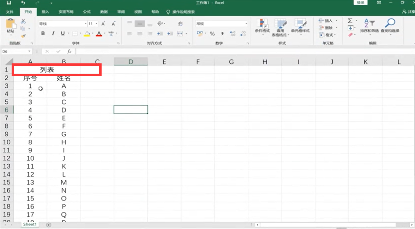Toggle bold formatting
Screen dimensions: 415x229
pos(43,34)
